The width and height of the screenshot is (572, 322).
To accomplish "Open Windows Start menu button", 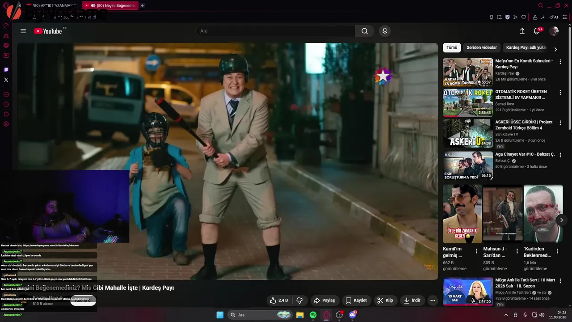I will (x=220, y=315).
